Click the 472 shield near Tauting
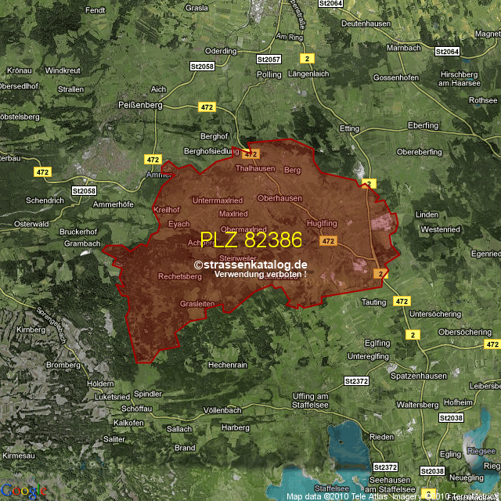 (402, 301)
